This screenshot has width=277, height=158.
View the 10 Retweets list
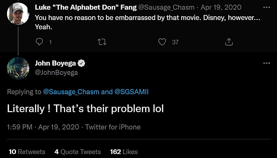click(x=27, y=152)
